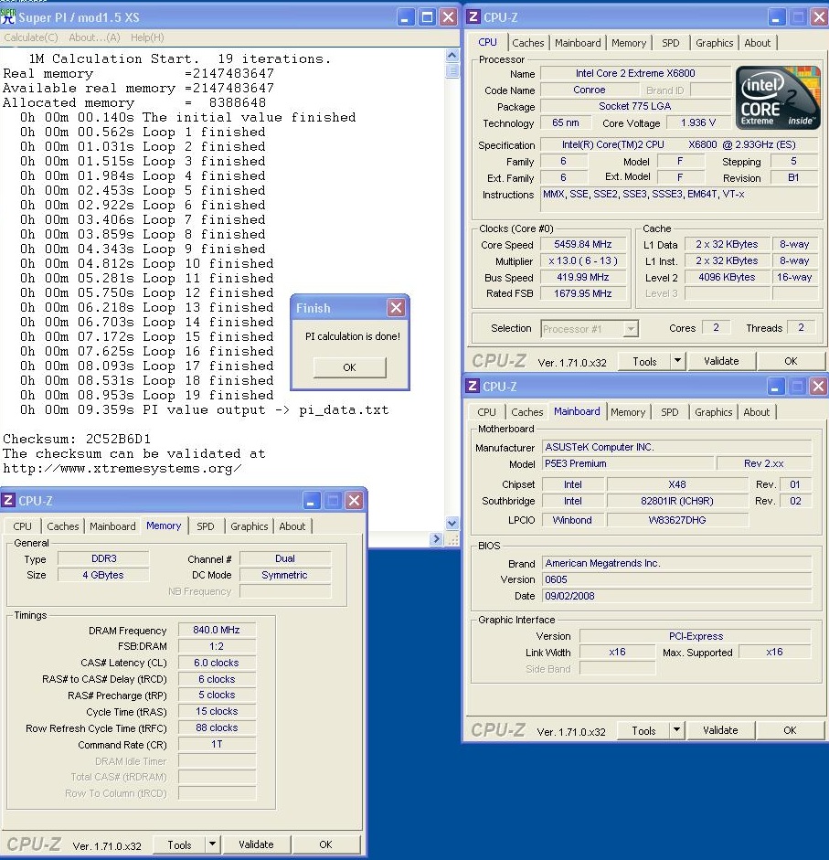The height and width of the screenshot is (860, 829).
Task: Expand Tools dropdown arrow in processor CPU-Z window
Action: (677, 361)
